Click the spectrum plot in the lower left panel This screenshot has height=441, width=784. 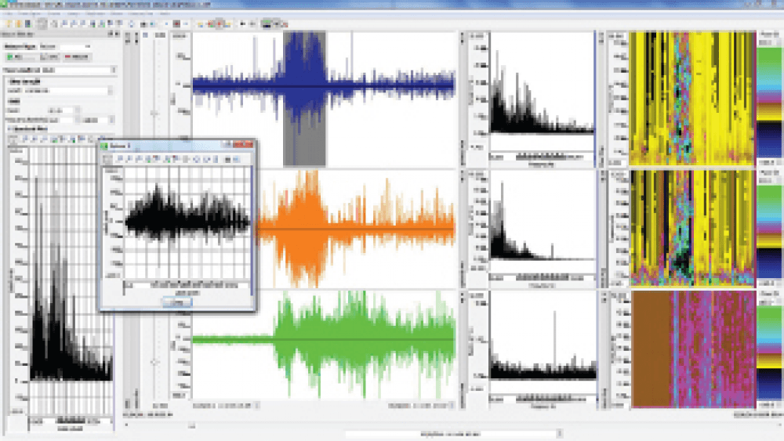click(x=71, y=282)
